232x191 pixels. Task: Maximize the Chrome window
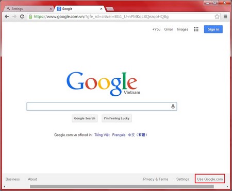coord(215,3)
